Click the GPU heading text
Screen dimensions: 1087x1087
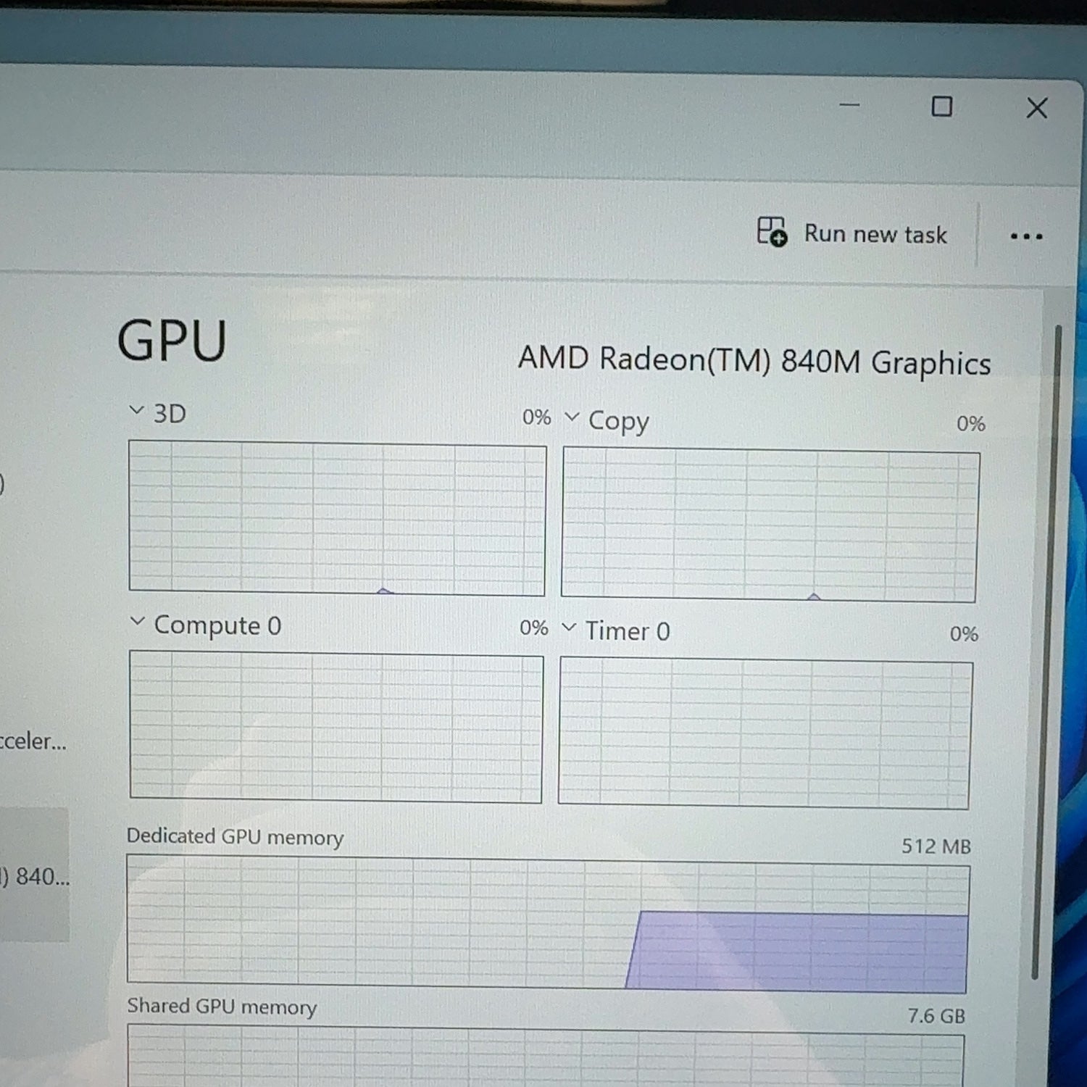pos(172,341)
